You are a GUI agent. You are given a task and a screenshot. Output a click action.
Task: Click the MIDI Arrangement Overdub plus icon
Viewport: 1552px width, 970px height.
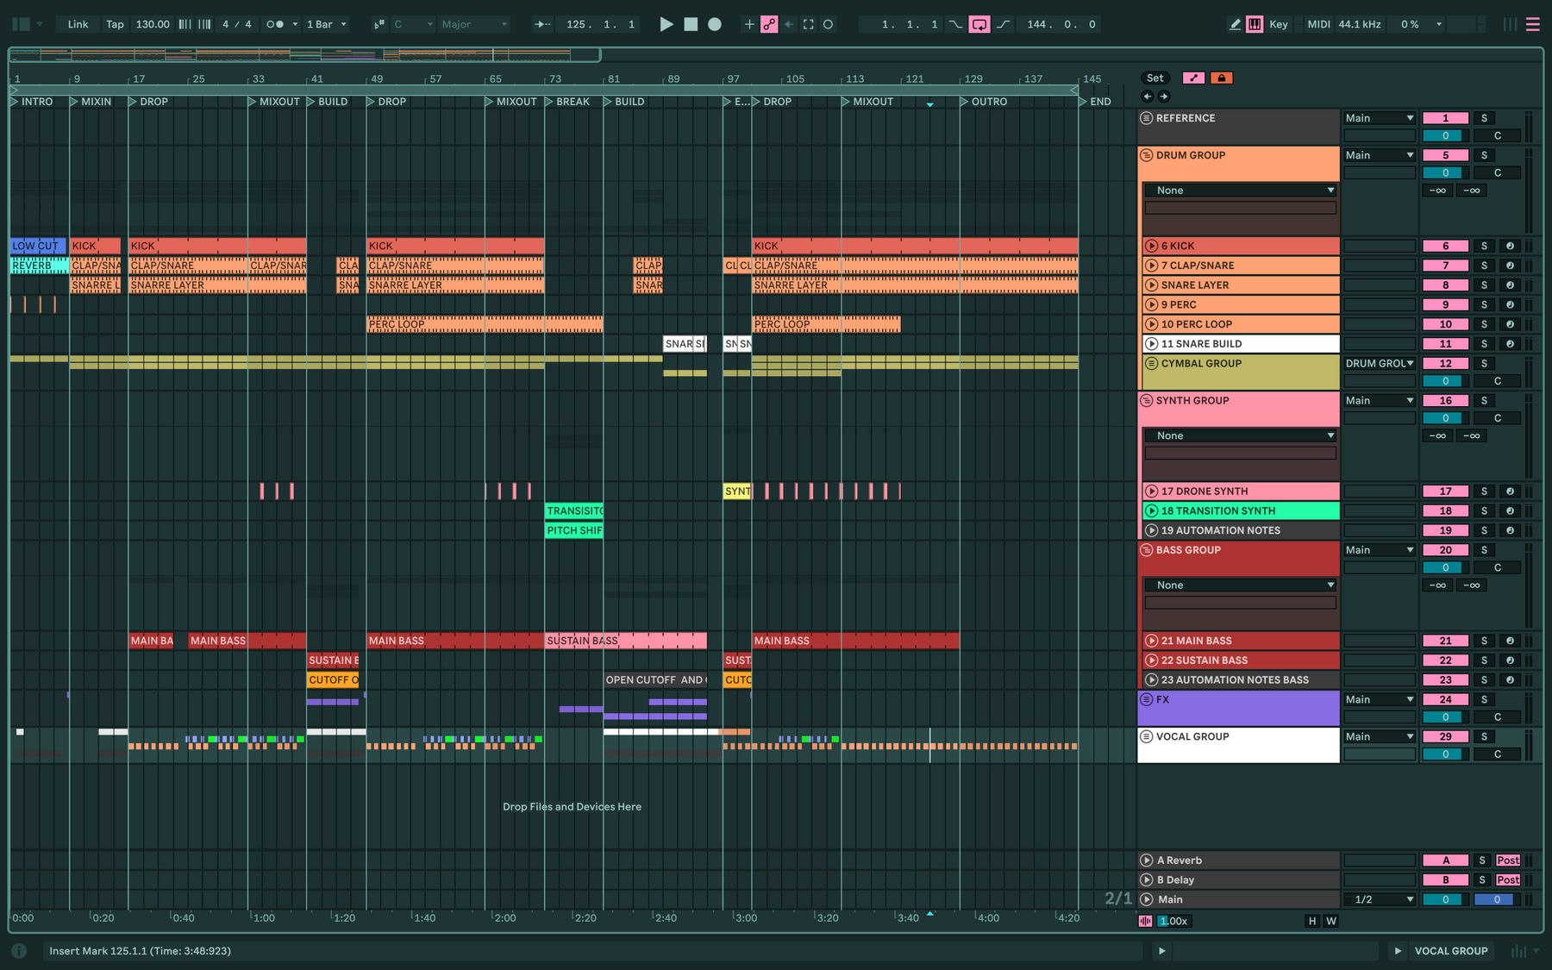[748, 24]
